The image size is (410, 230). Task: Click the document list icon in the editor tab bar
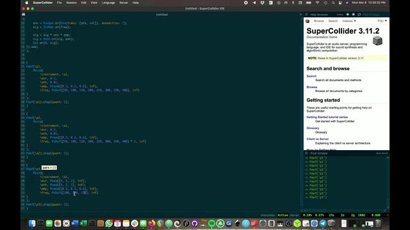click(x=24, y=14)
